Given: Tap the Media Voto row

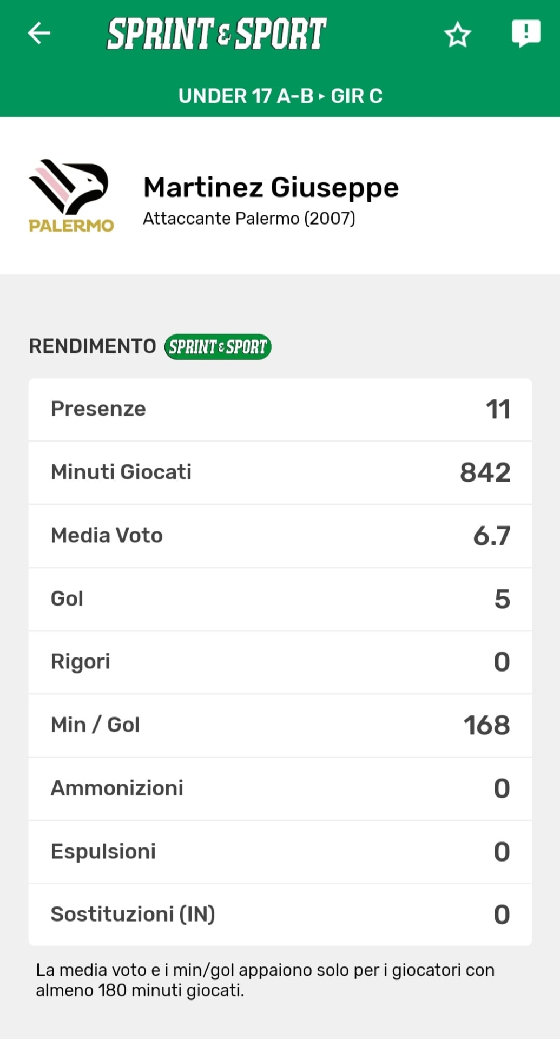Looking at the screenshot, I should pyautogui.click(x=280, y=536).
